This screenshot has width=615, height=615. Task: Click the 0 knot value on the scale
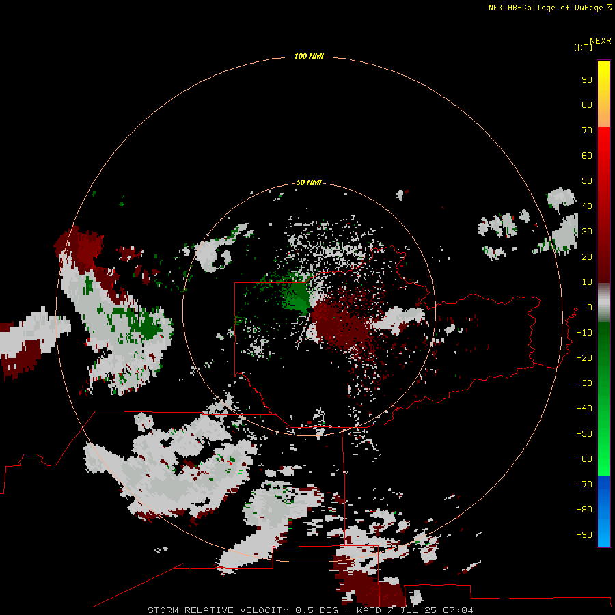click(x=590, y=307)
